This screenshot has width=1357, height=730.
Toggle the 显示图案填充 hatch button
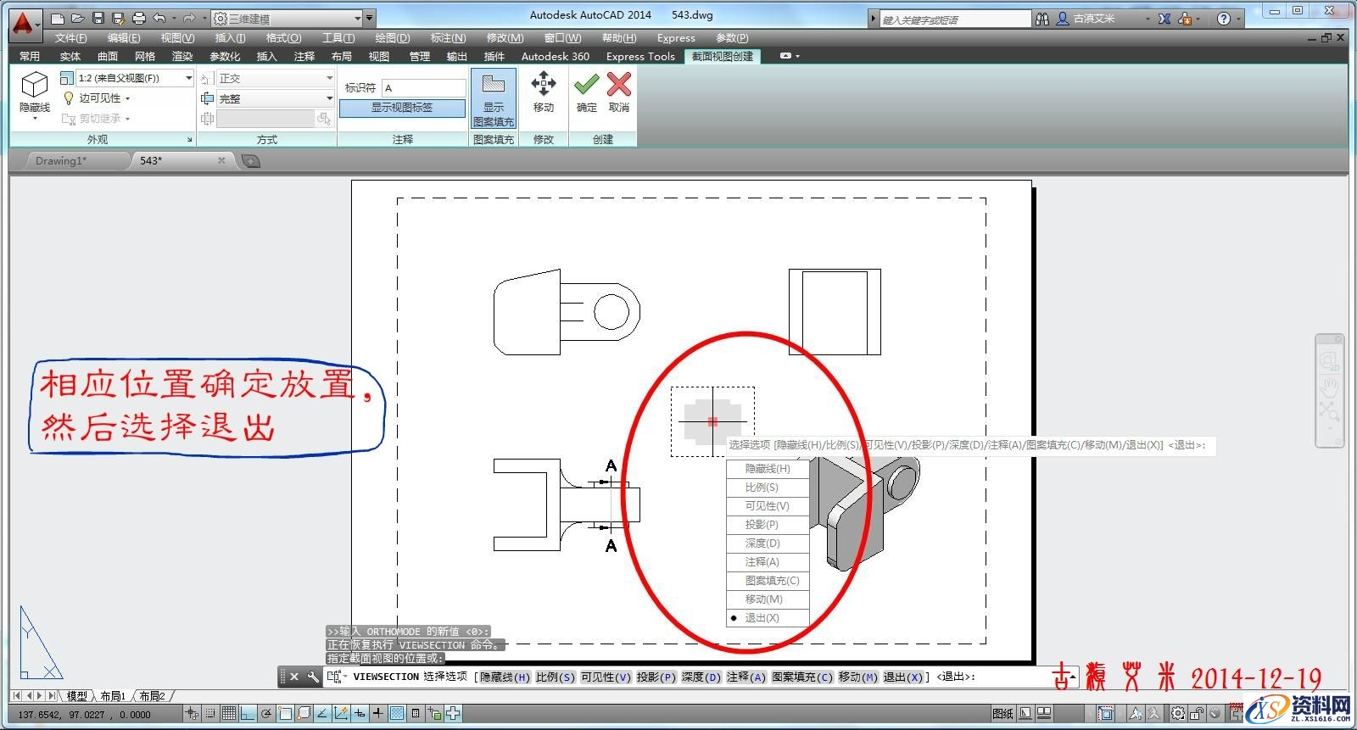coord(494,98)
